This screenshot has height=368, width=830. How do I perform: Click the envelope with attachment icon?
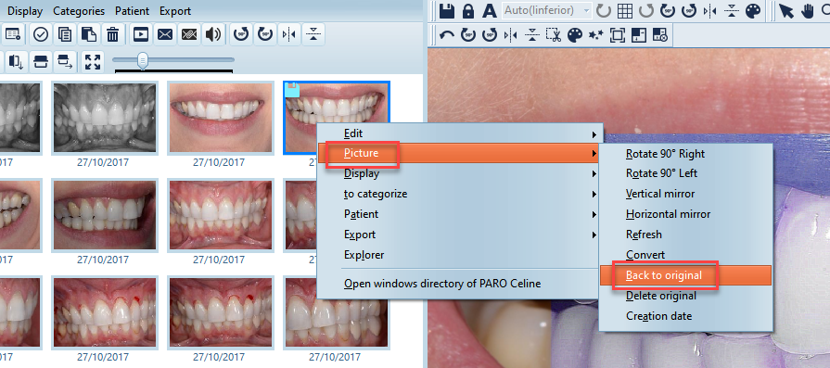pyautogui.click(x=189, y=35)
